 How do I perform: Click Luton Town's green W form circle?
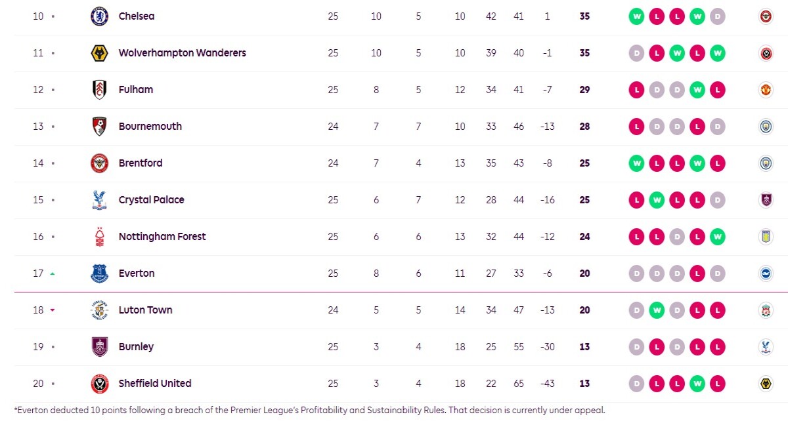coord(657,310)
